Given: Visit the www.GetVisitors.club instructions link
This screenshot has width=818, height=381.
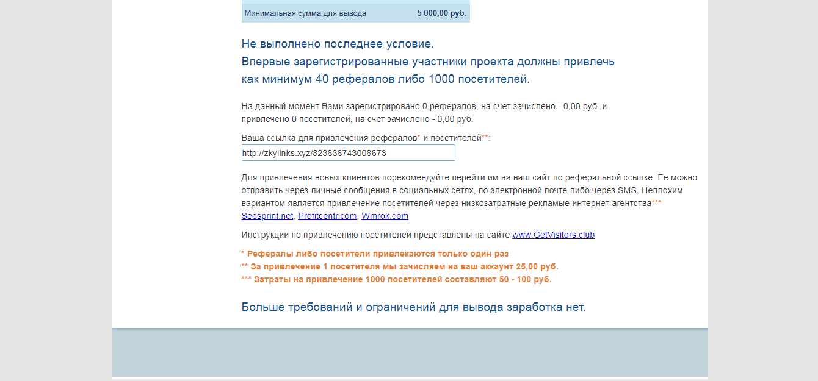Looking at the screenshot, I should (553, 235).
